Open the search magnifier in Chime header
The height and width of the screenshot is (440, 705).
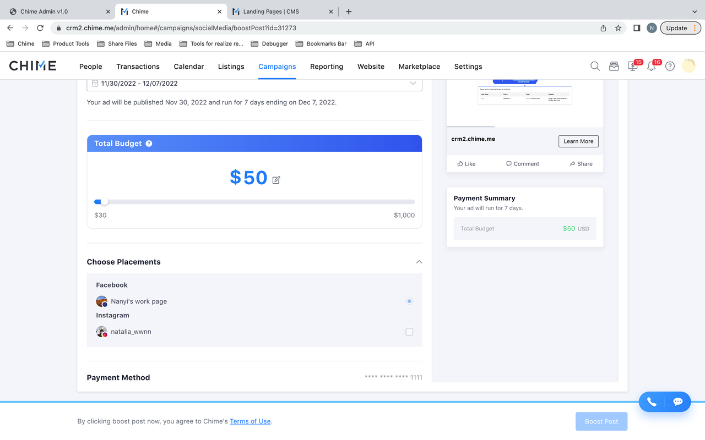(595, 66)
